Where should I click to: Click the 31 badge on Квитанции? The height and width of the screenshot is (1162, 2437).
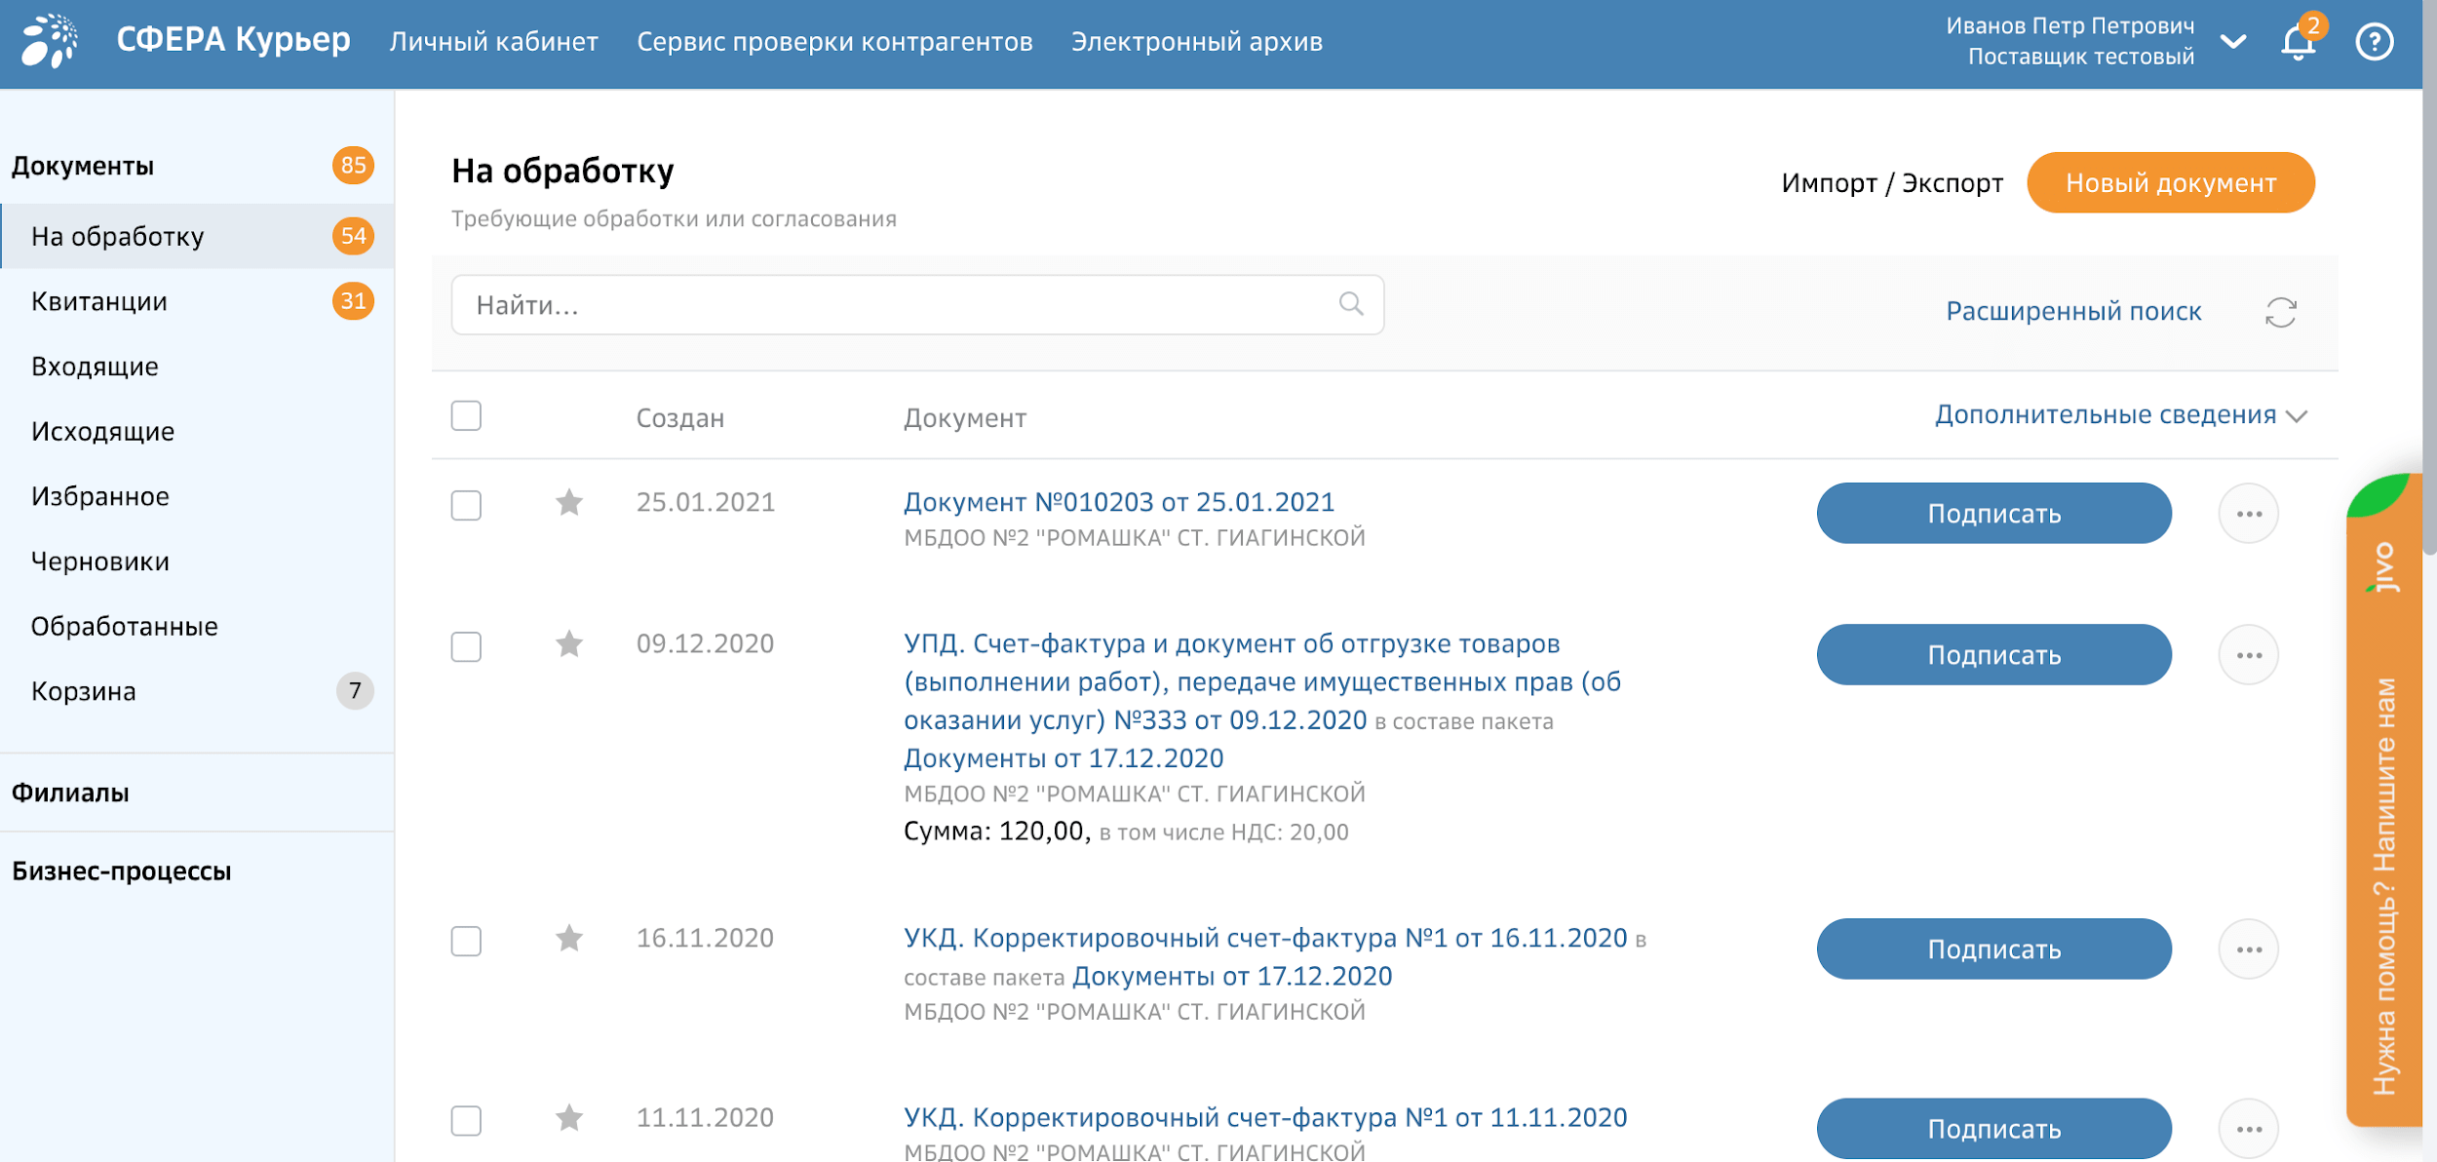tap(353, 301)
